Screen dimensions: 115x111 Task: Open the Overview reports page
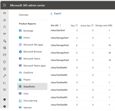[x=24, y=15]
